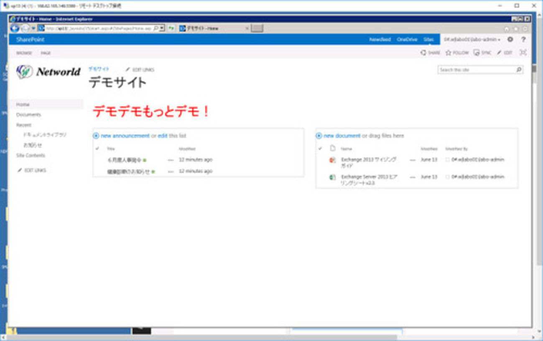Open the PAGE ribbon tab
The height and width of the screenshot is (341, 543).
(46, 53)
